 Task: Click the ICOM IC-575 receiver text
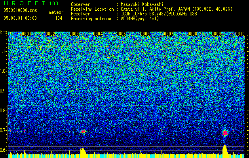(x=159, y=14)
